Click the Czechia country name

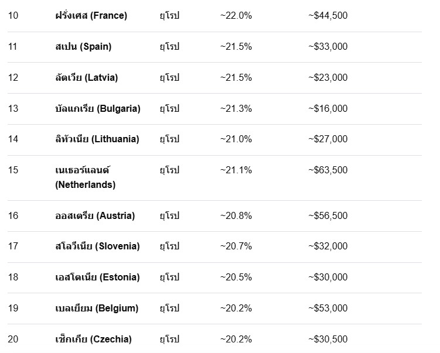[x=93, y=339]
